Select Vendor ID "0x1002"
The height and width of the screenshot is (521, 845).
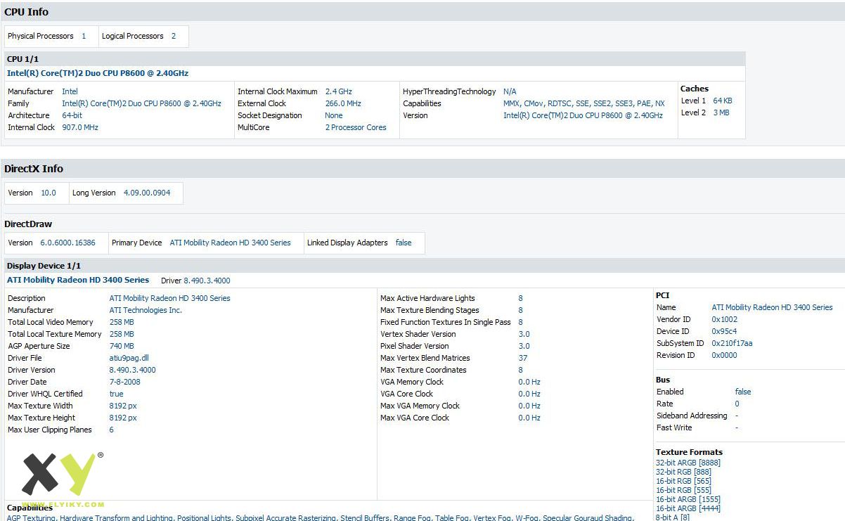[x=725, y=319]
